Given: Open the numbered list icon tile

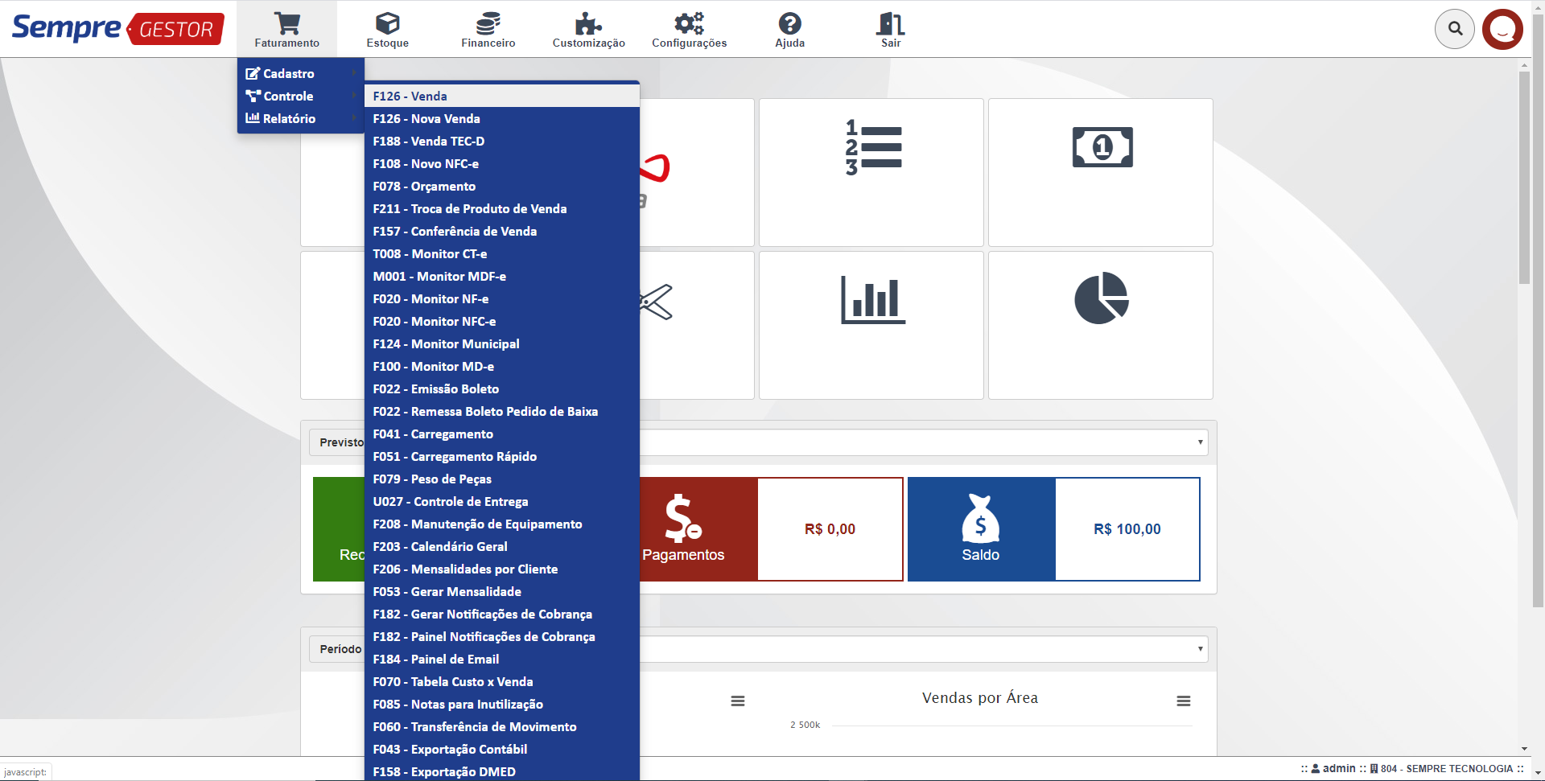Looking at the screenshot, I should point(871,172).
